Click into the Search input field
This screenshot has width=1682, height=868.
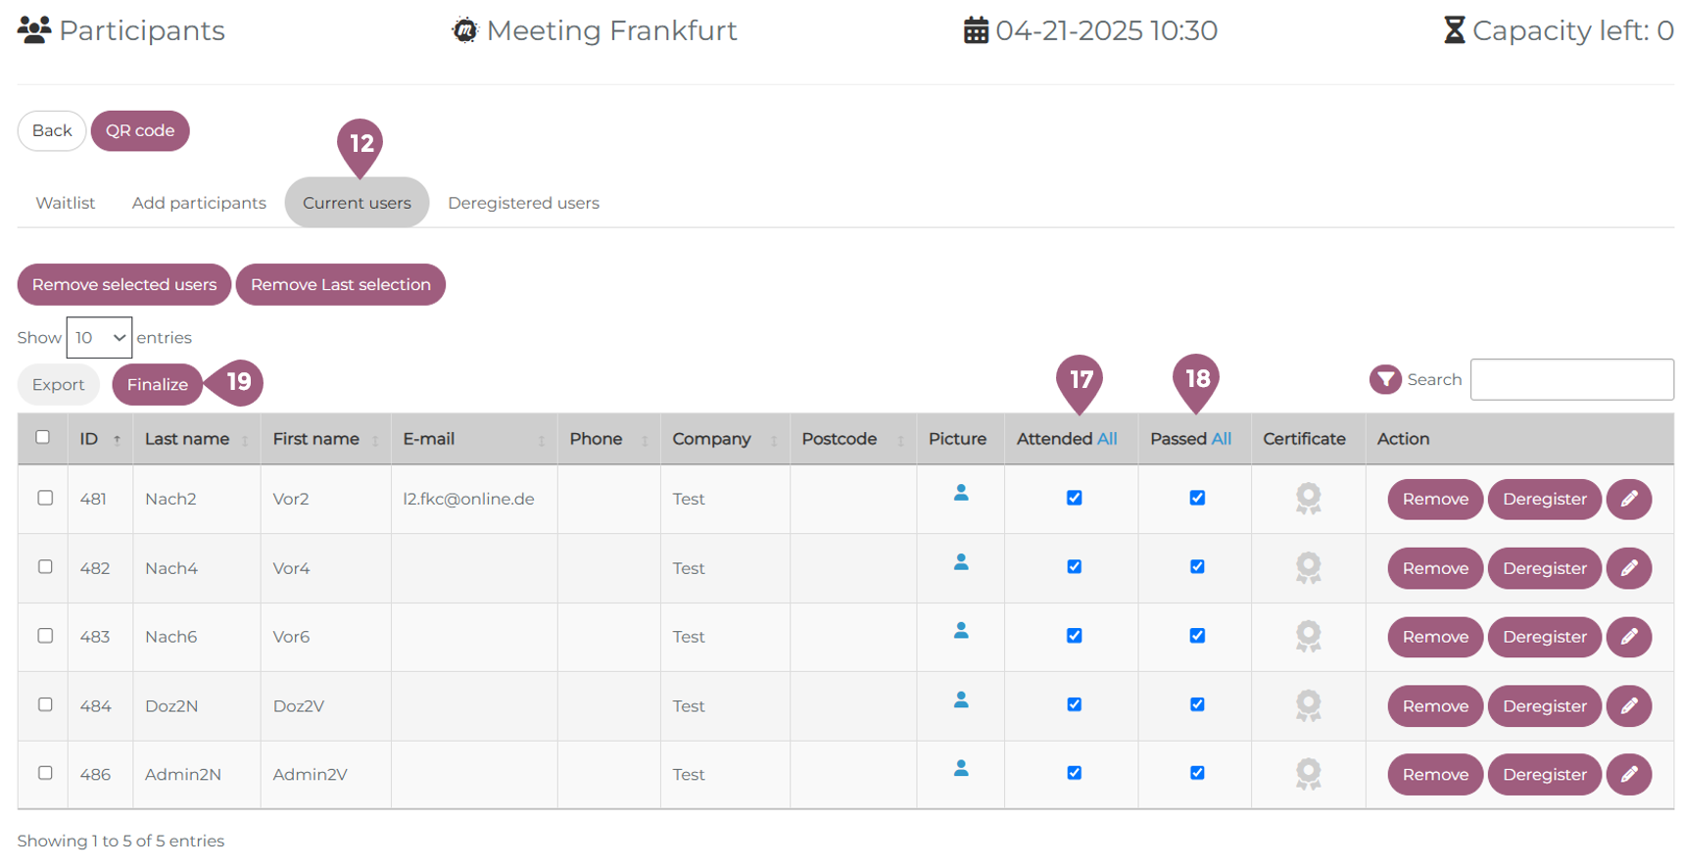[x=1570, y=379]
